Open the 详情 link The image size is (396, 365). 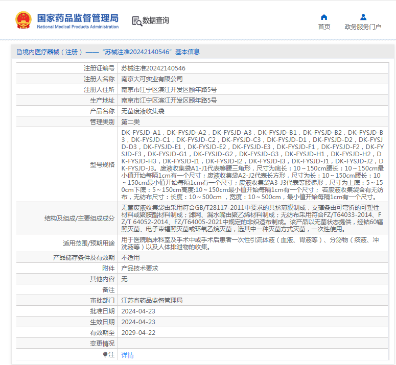pos(128,355)
